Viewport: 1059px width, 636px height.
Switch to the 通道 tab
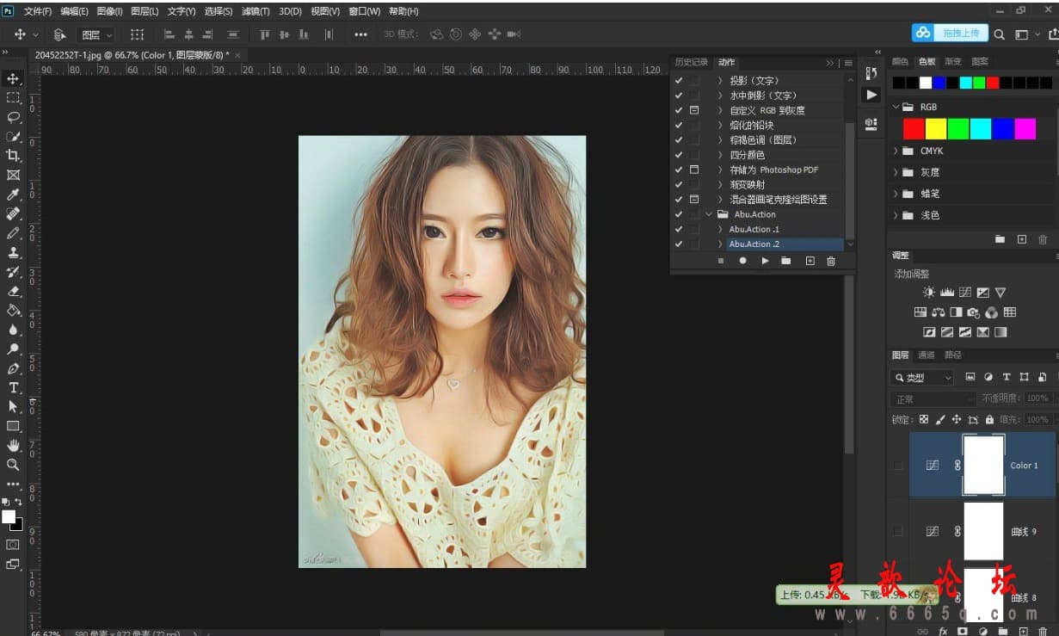pos(927,355)
